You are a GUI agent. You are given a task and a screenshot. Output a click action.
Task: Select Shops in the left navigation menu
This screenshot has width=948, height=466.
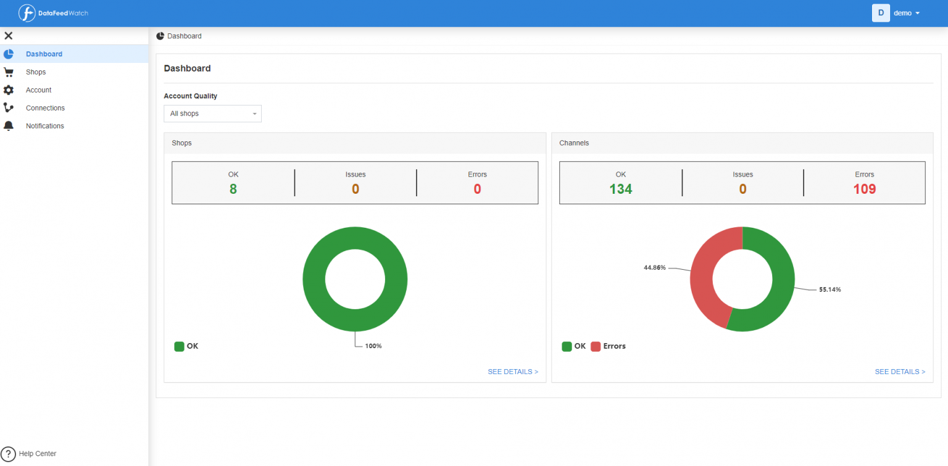tap(35, 72)
